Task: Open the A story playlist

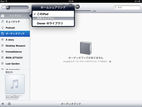Action: [15, 40]
